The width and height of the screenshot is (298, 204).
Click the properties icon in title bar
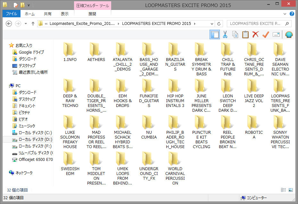[x=16, y=5]
